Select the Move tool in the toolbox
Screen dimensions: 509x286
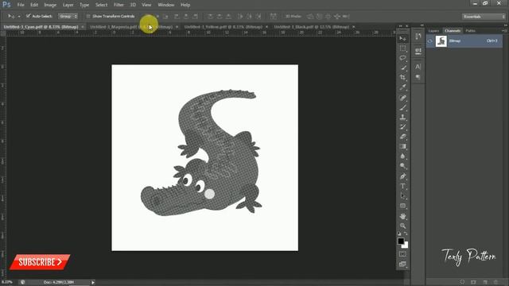tap(402, 39)
